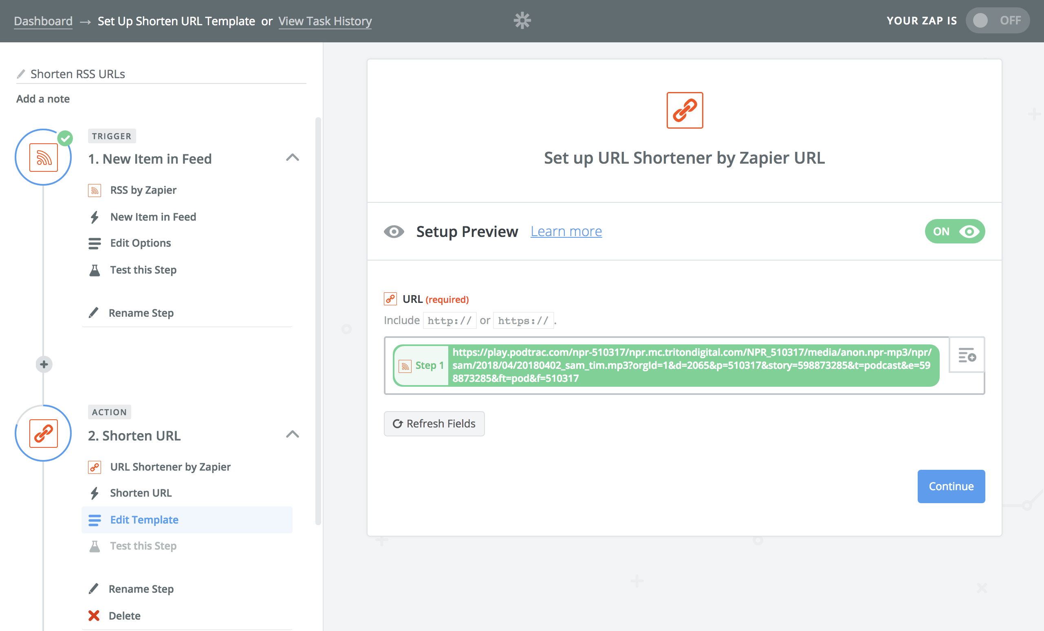Click the URL Shortener chain link icon
The image size is (1044, 631).
(684, 110)
